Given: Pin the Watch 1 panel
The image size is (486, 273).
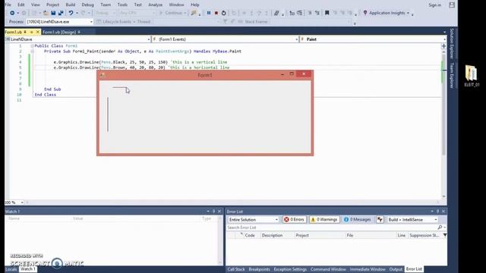Looking at the screenshot, I should pyautogui.click(x=213, y=212).
